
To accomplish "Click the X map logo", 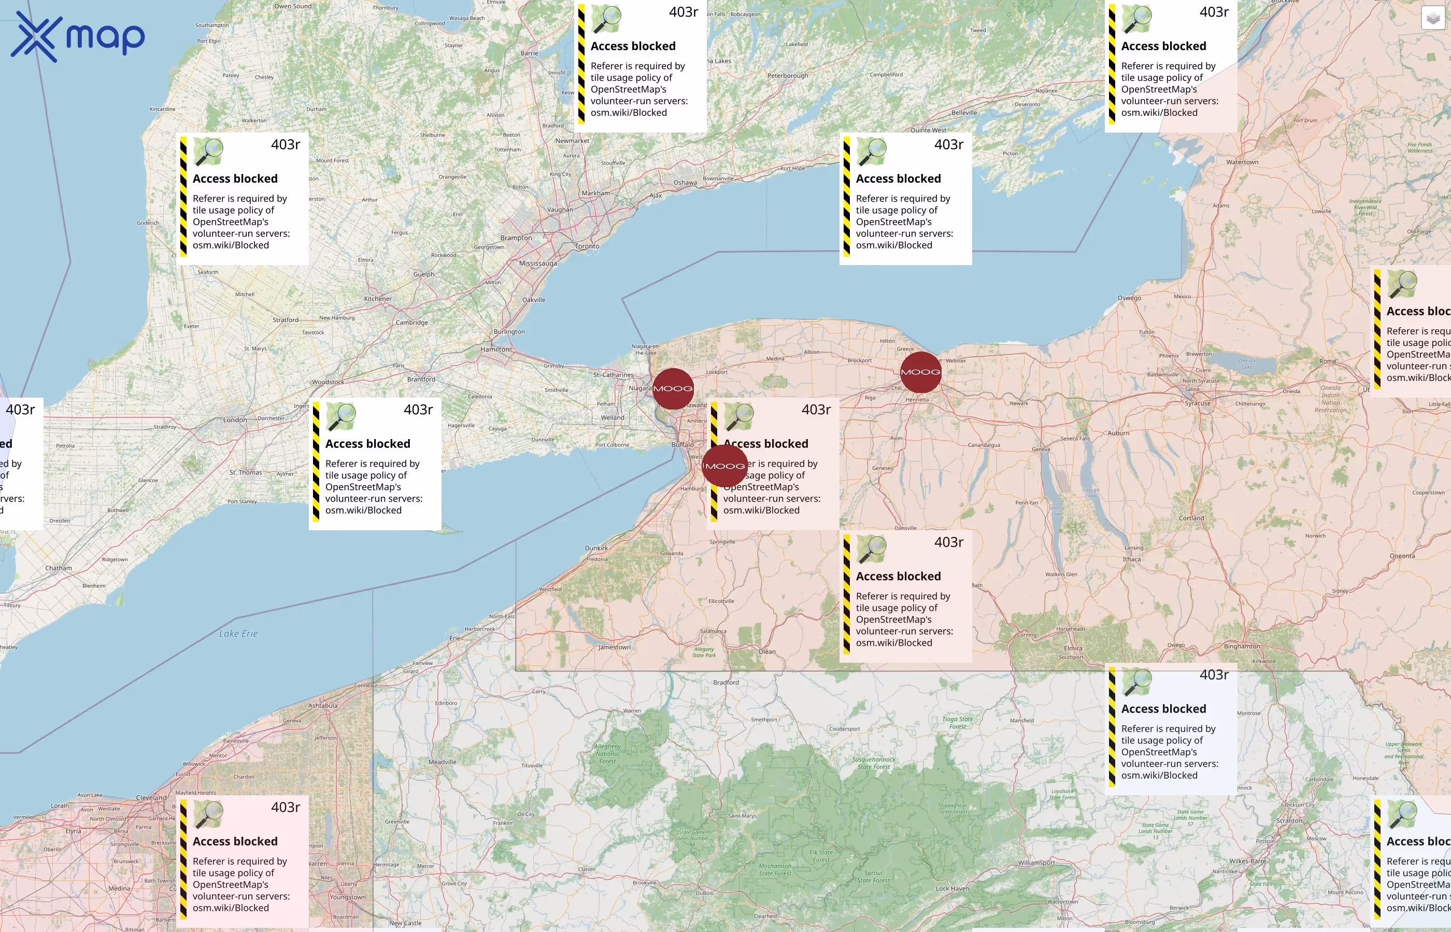I will pyautogui.click(x=78, y=37).
